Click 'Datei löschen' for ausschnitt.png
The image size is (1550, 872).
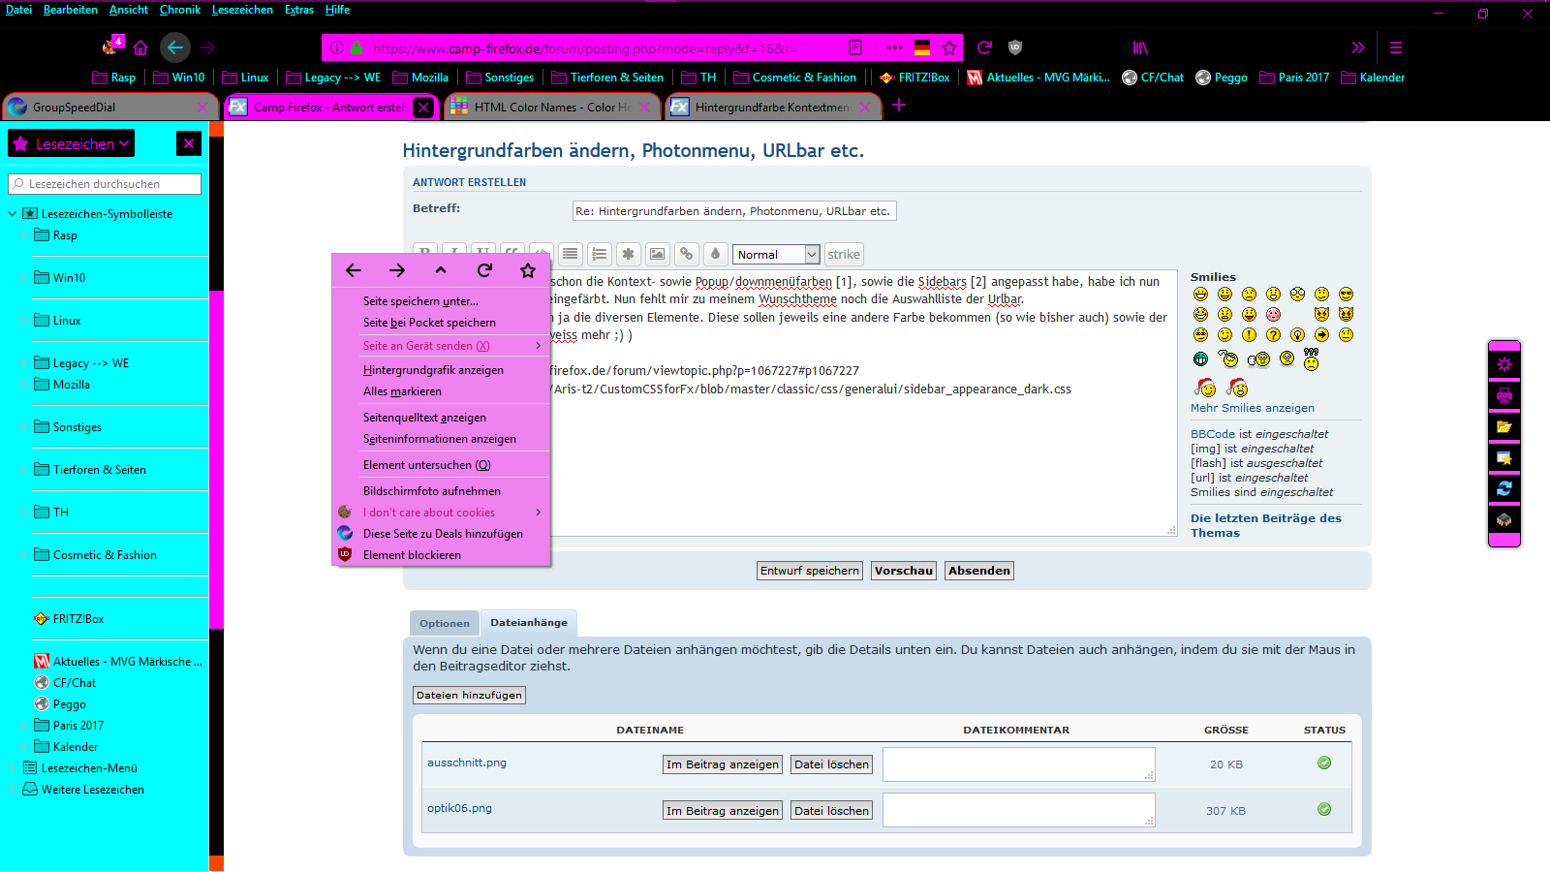(x=832, y=764)
